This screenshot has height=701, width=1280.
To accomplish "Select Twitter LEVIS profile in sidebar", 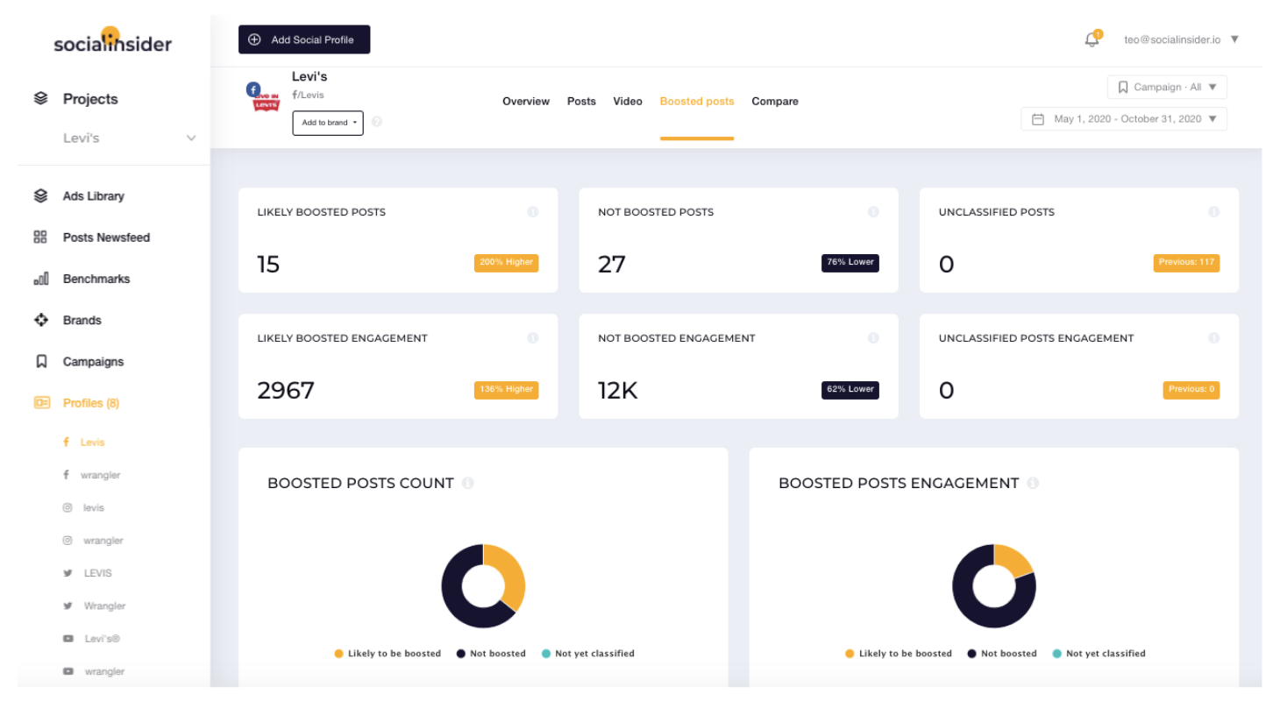I will tap(88, 573).
